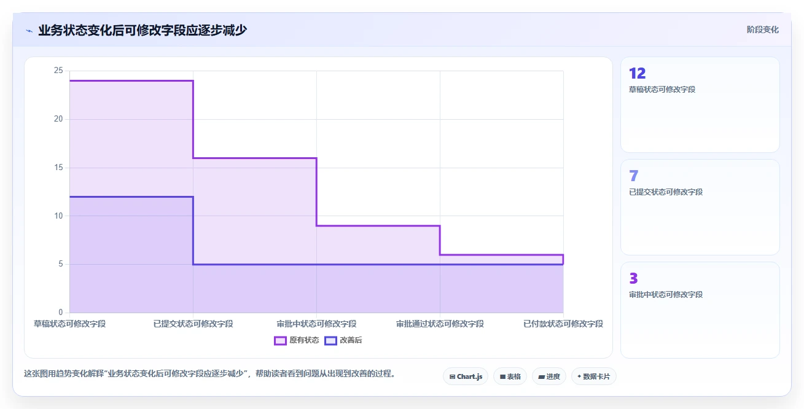This screenshot has height=409, width=804.
Task: Click the lightning icon beside the title
Action: [29, 30]
